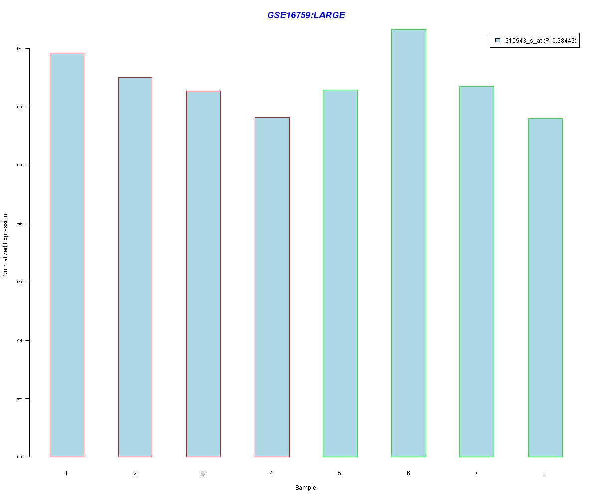Viewport: 598px width, 498px height.
Task: Click y-axis tick value 1 on vertical axis
Action: click(x=19, y=398)
